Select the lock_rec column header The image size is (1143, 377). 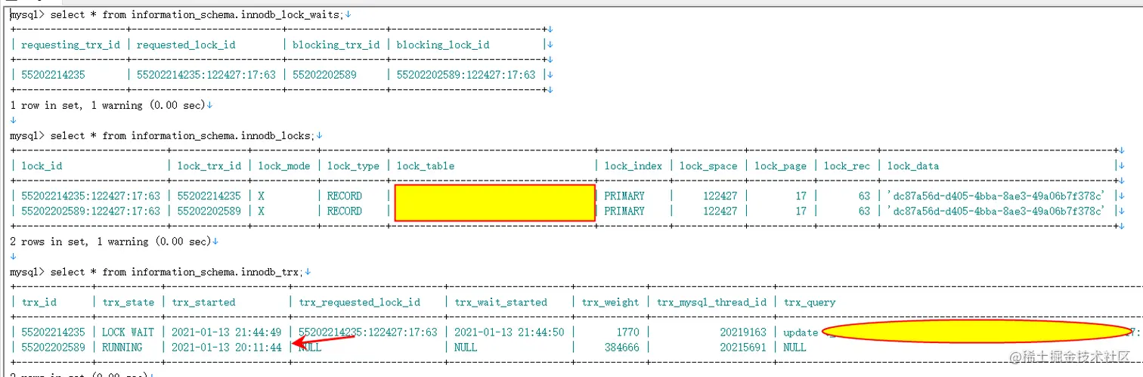[847, 165]
